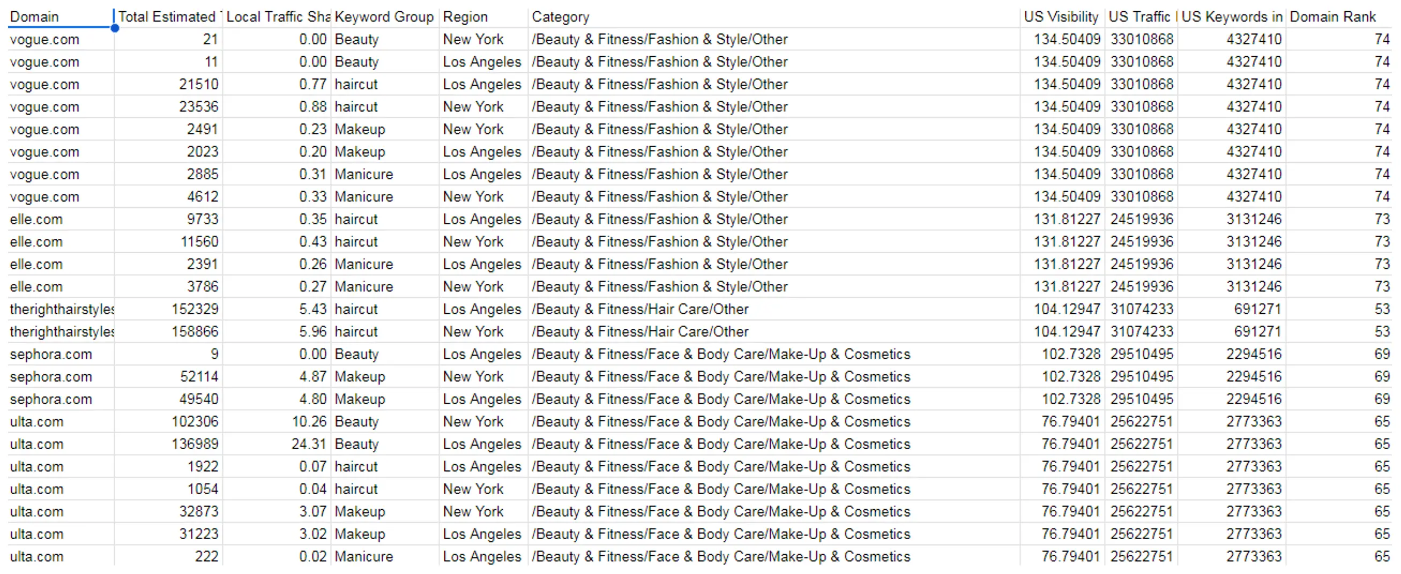Select the cell with traffic share 10.26
Viewport: 1401px width, 574px height.
[x=277, y=421]
